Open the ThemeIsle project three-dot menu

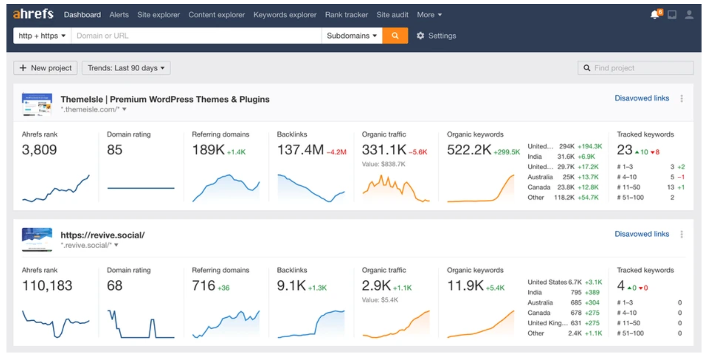pos(682,98)
